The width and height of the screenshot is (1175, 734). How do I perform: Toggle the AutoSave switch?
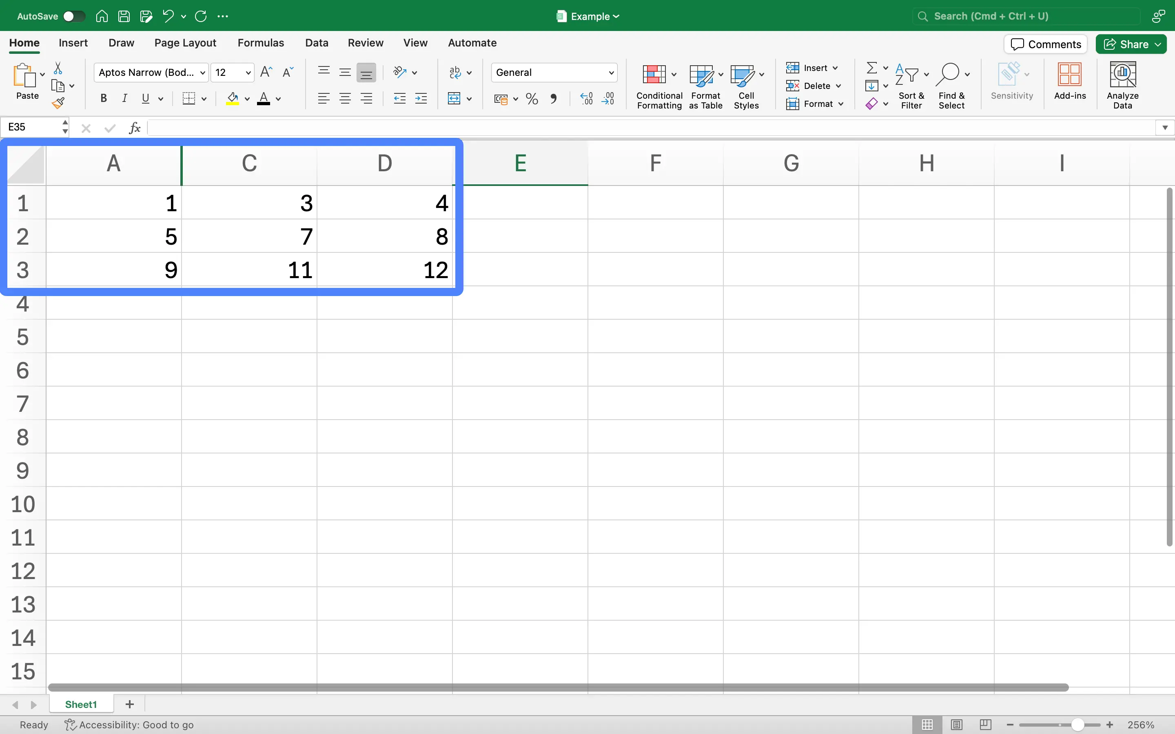[x=74, y=16]
